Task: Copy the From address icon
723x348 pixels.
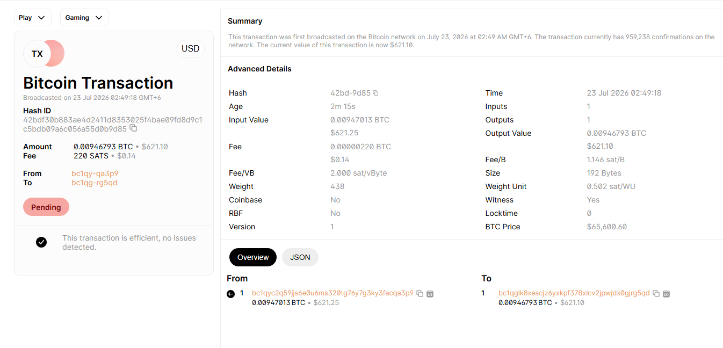Action: [420, 294]
